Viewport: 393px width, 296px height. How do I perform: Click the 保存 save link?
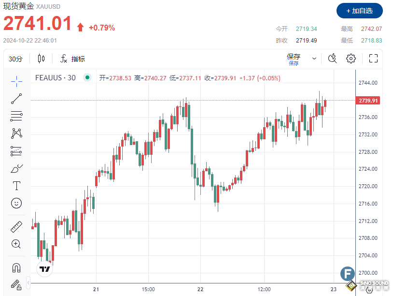click(294, 56)
